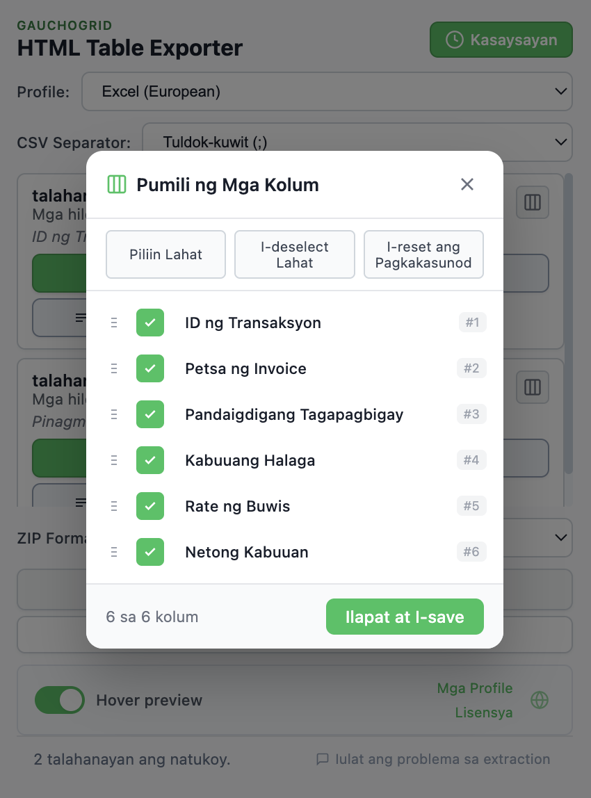Open the CSV Separator dropdown
591x798 pixels.
click(357, 142)
